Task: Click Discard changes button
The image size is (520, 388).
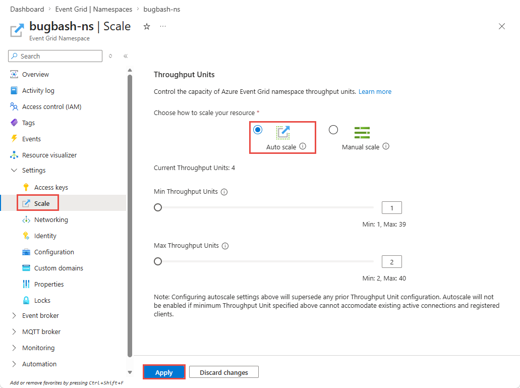Action: (224, 372)
